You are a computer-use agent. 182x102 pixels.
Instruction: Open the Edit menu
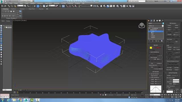click(6, 3)
